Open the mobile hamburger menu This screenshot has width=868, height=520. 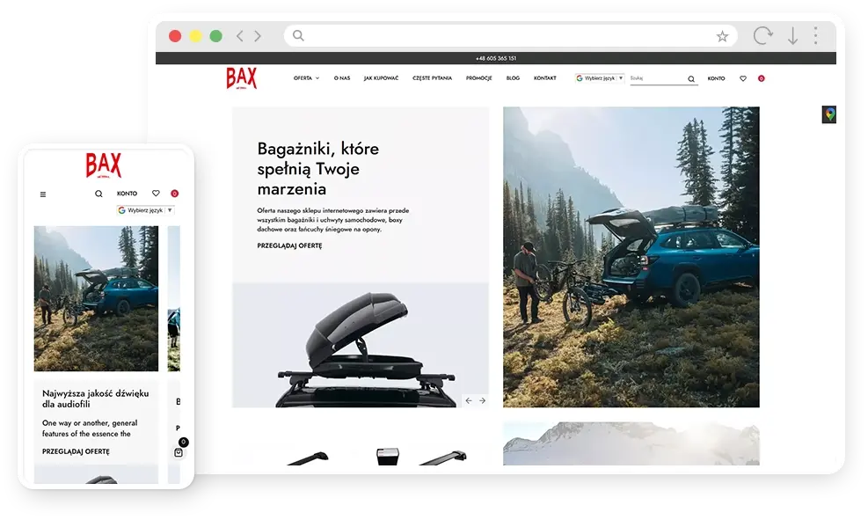[x=43, y=194]
